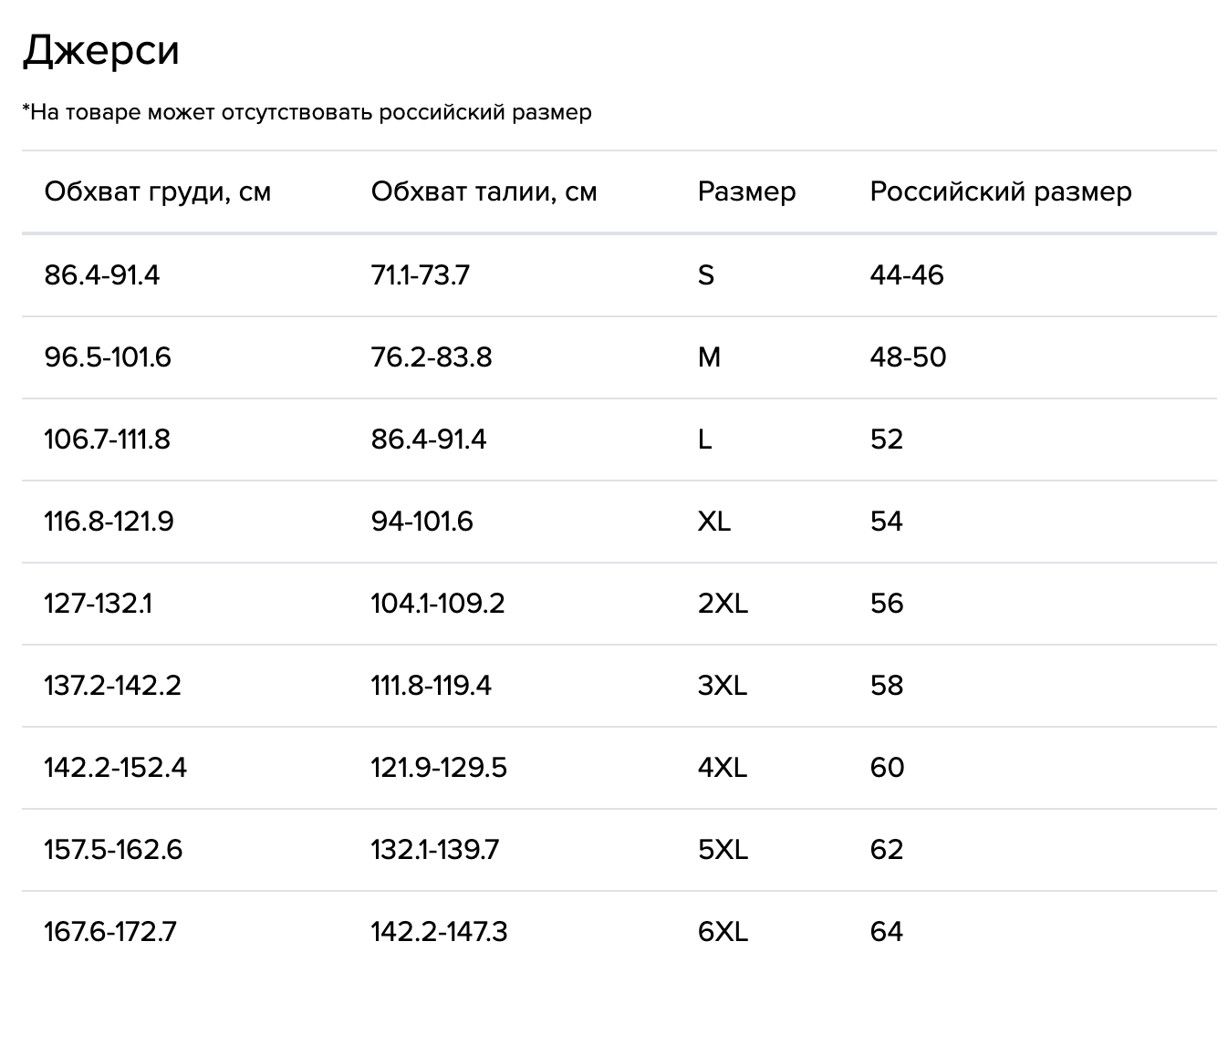
Task: Click the note about российский размер
Action: point(307,112)
